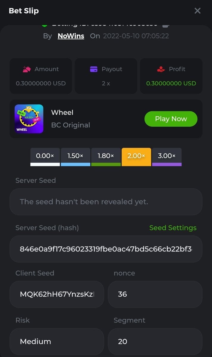
Task: Click the Wheel game title
Action: pyautogui.click(x=62, y=112)
